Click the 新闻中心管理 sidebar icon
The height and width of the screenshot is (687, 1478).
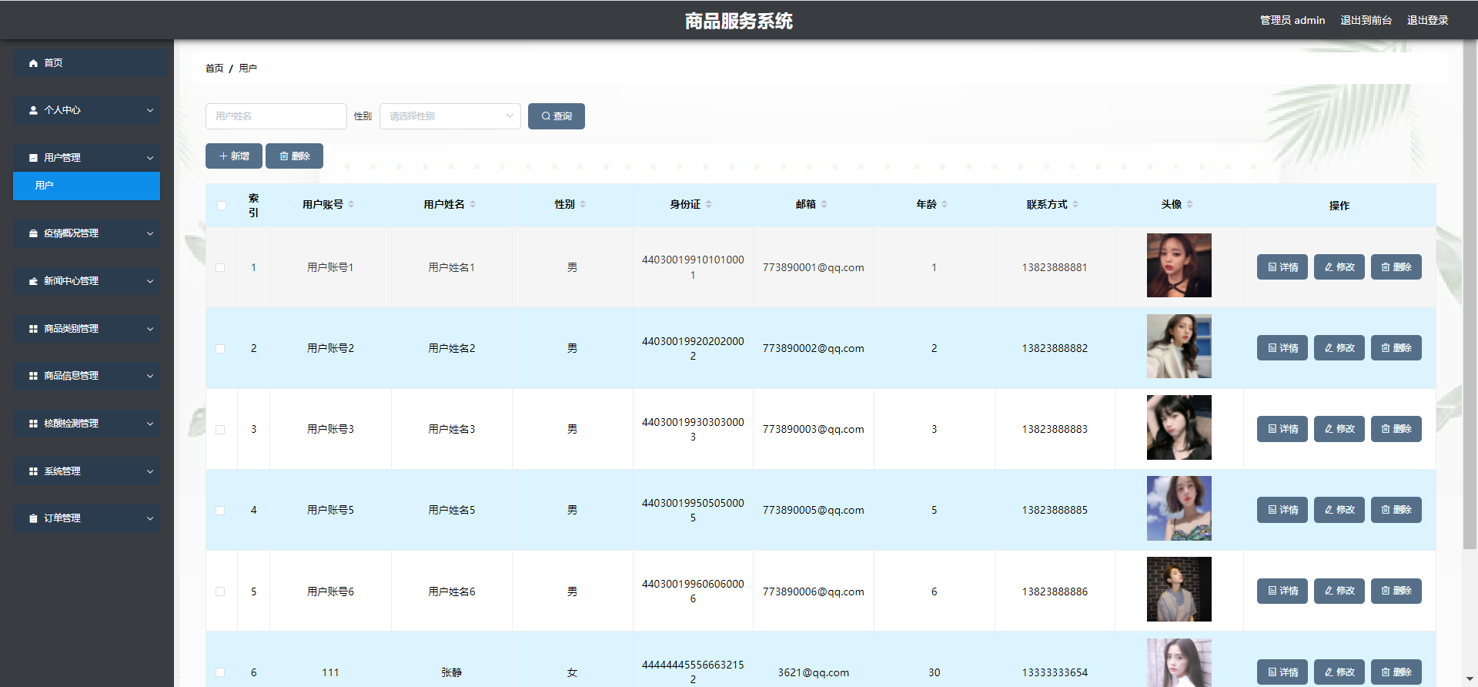(x=33, y=281)
